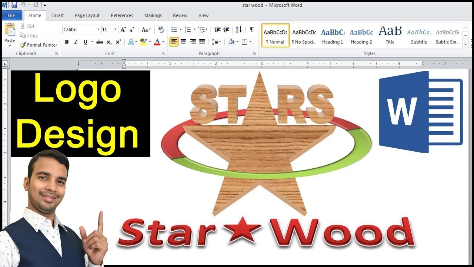Cut the selection

pyautogui.click(x=27, y=26)
